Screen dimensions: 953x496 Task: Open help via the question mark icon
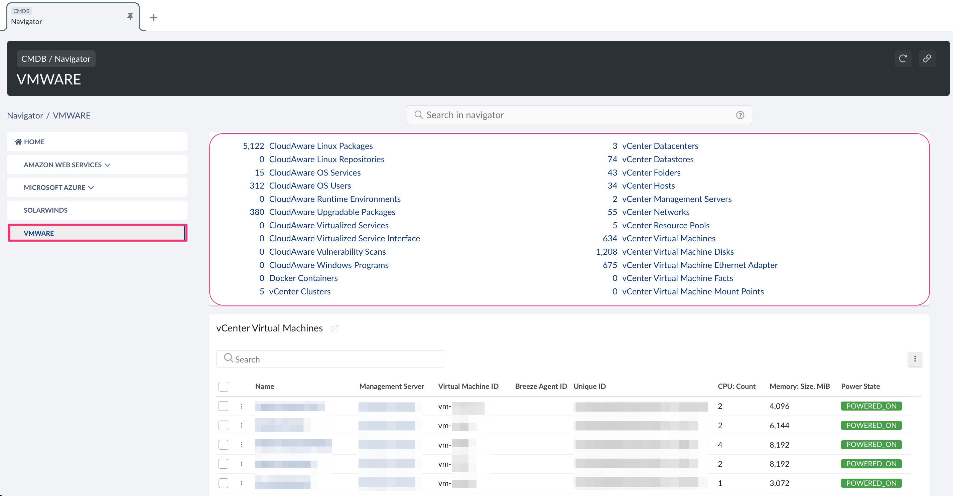740,115
